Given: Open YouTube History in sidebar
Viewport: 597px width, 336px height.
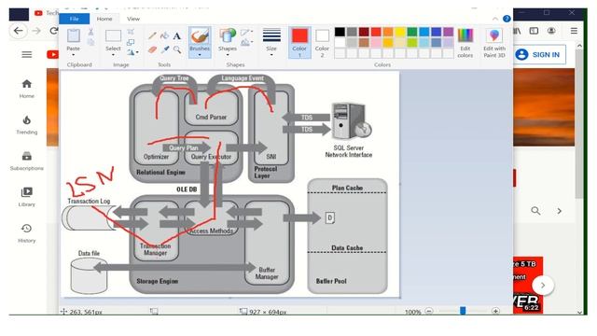Looking at the screenshot, I should tap(27, 232).
